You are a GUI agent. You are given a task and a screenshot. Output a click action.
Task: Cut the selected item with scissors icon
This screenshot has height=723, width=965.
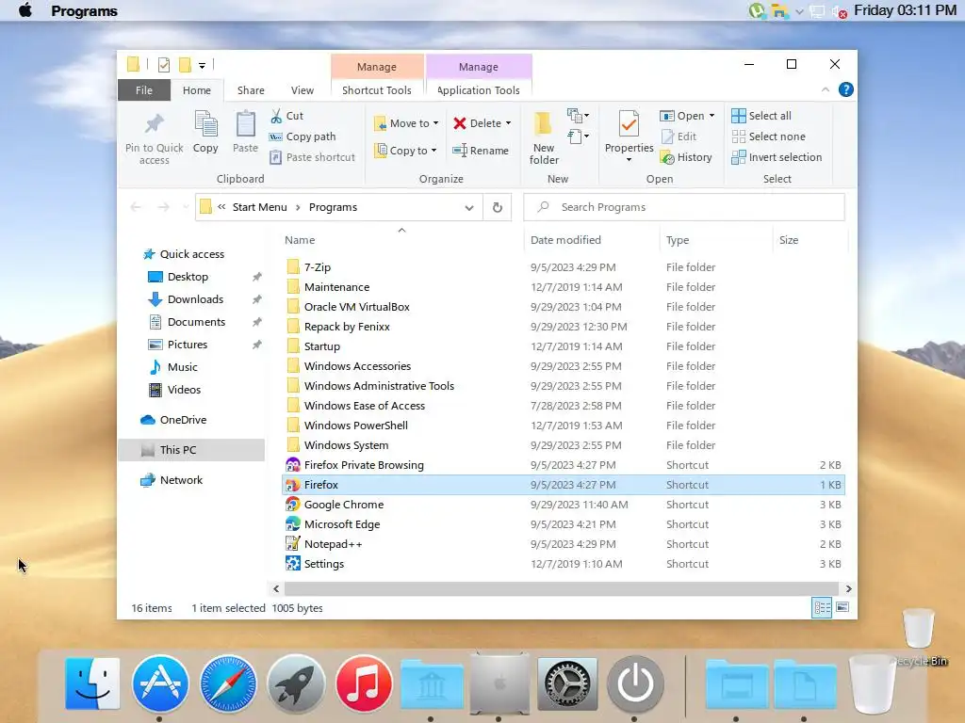point(286,116)
